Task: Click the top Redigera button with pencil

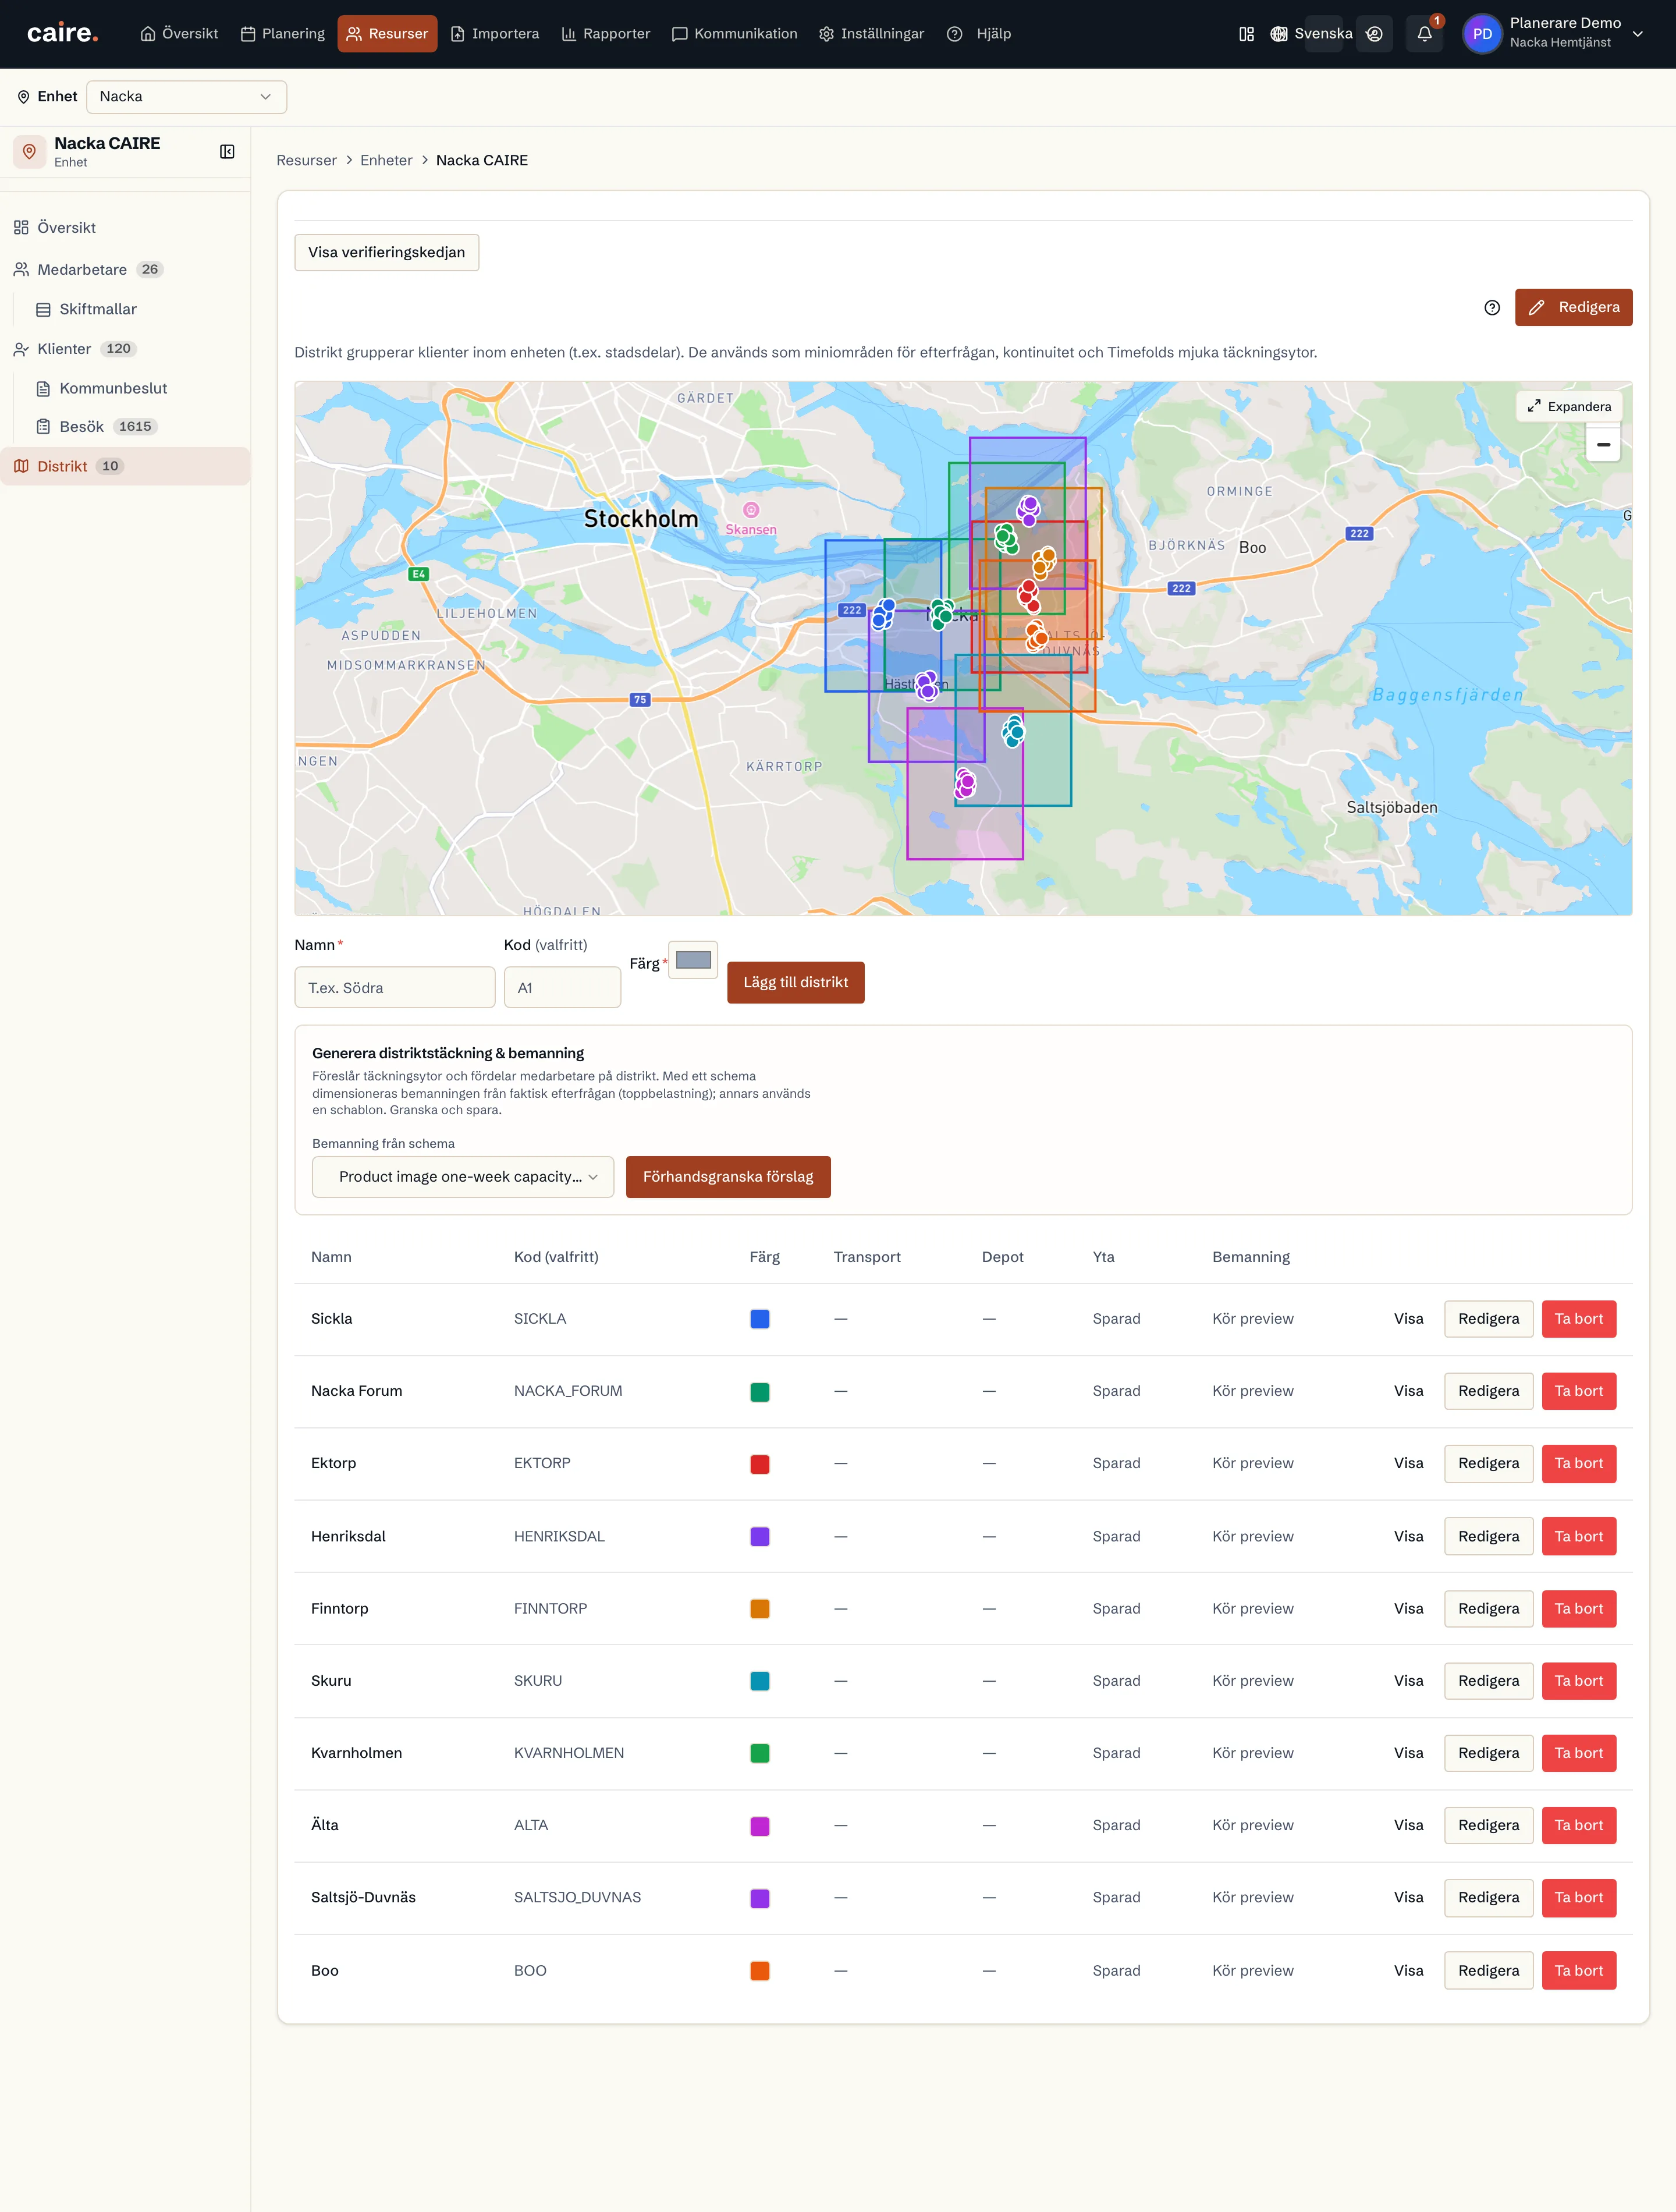Action: (x=1573, y=308)
